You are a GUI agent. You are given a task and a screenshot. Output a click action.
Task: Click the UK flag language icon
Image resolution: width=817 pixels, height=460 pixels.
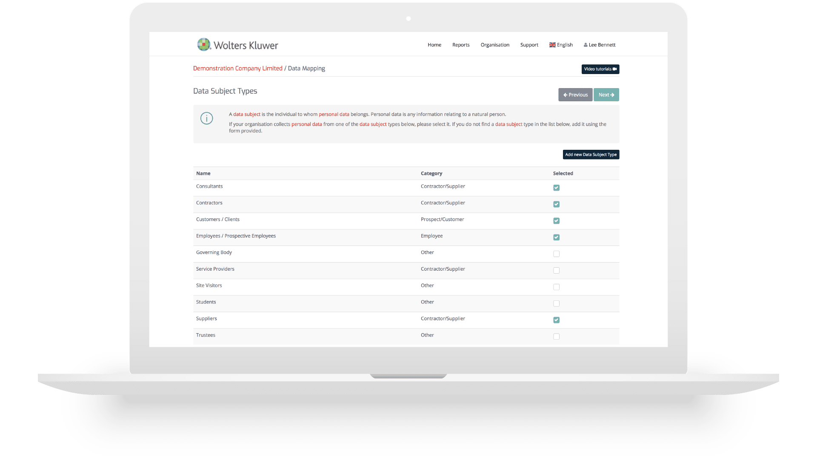552,45
